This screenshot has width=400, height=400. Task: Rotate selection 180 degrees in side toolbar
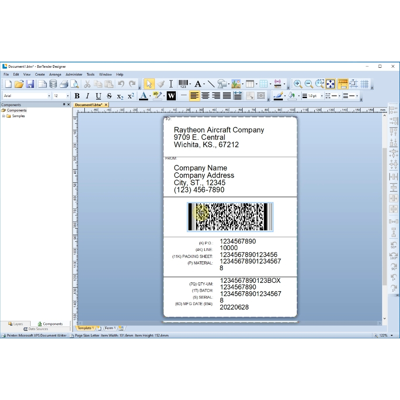393,256
